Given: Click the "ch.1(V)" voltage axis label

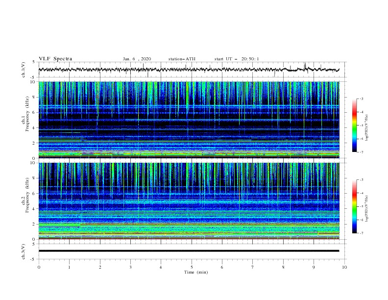Looking at the screenshot, I should (x=24, y=70).
